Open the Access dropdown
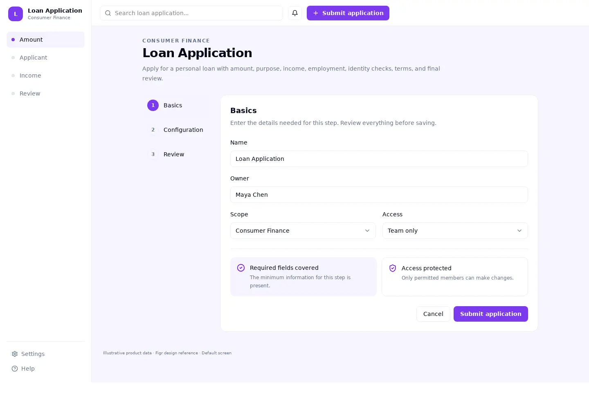The image size is (589, 418). point(455,231)
